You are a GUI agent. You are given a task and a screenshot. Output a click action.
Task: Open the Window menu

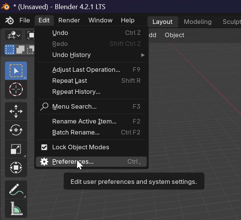click(101, 21)
